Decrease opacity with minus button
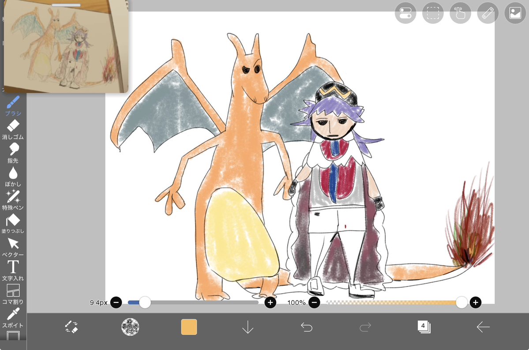Screen dimensions: 529x350 [314, 302]
